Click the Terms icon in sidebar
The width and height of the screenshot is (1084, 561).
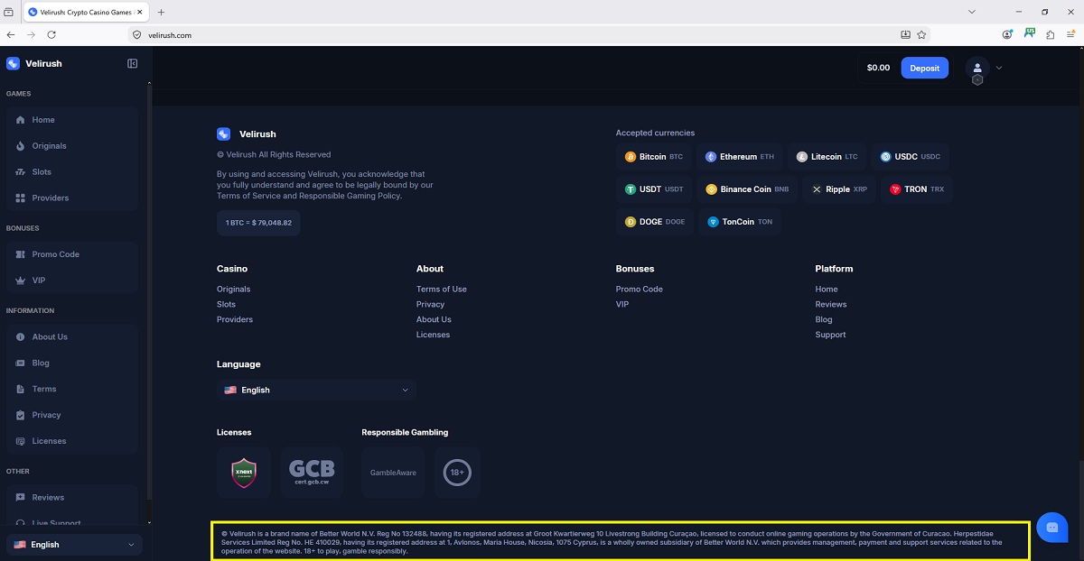[21, 390]
